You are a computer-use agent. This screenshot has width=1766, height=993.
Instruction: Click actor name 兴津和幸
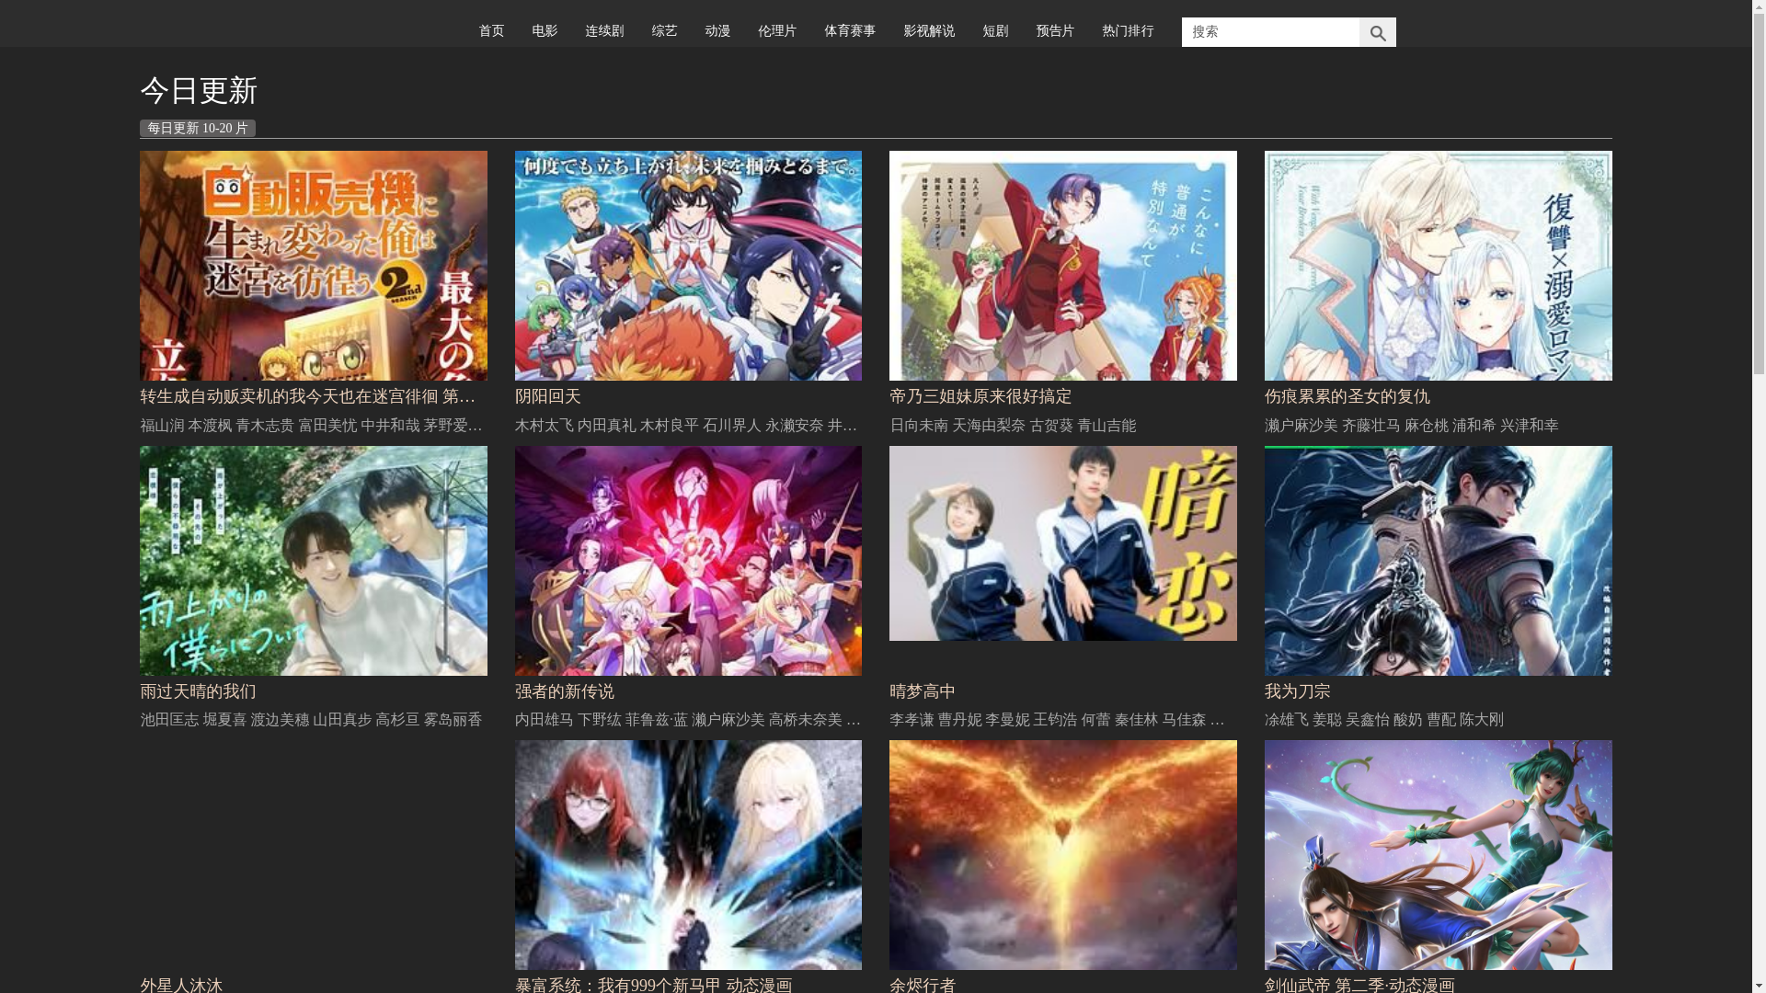(x=1530, y=426)
